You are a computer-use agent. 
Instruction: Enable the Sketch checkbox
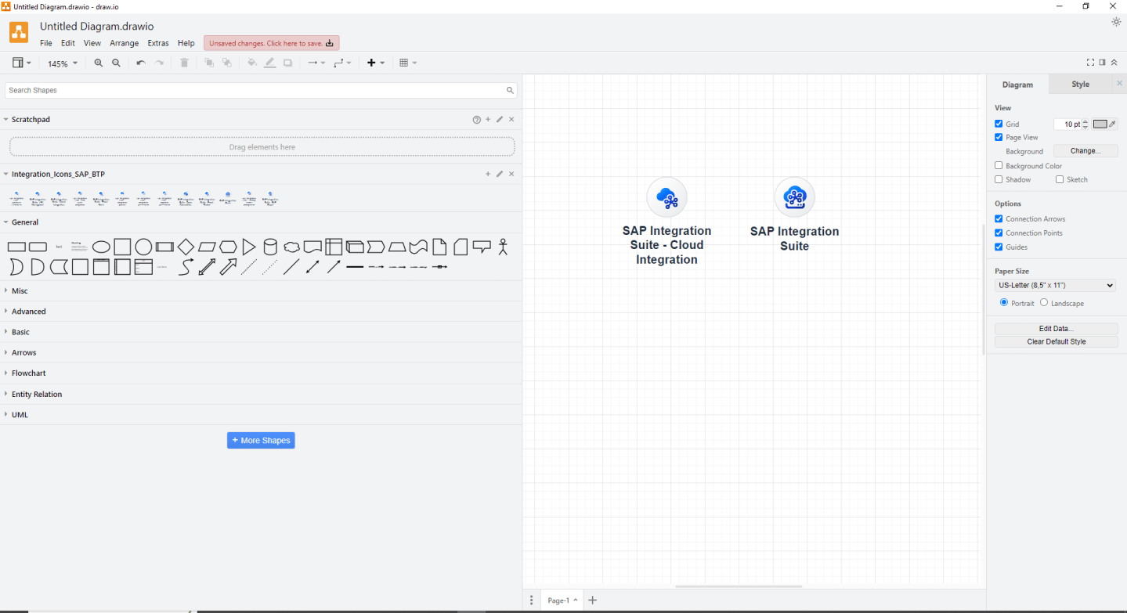[1060, 179]
